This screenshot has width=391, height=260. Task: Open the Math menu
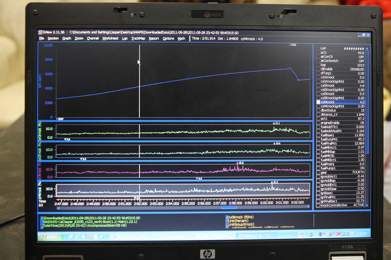181,38
